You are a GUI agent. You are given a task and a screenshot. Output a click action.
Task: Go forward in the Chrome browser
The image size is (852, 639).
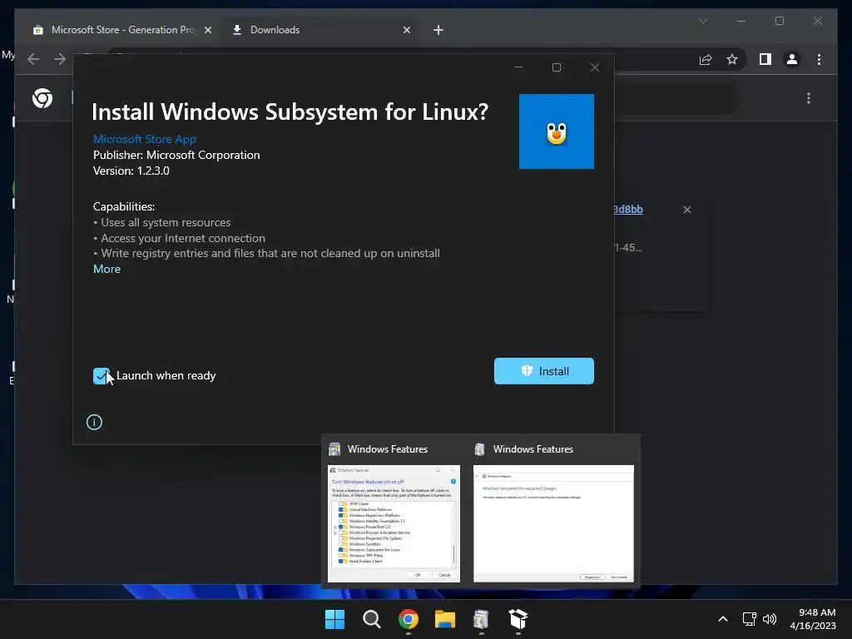pyautogui.click(x=60, y=59)
